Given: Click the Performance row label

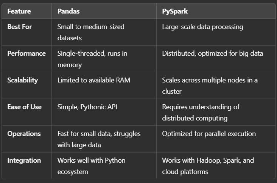Looking at the screenshot, I should point(26,53).
